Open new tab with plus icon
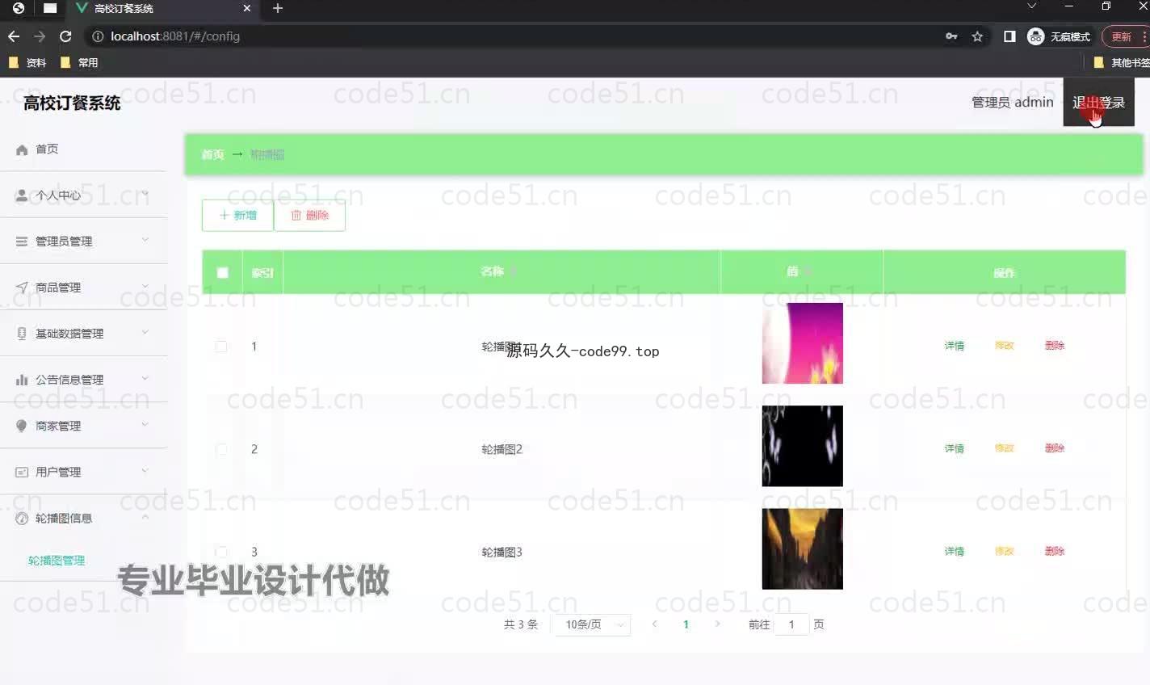The height and width of the screenshot is (685, 1150). coord(278,8)
